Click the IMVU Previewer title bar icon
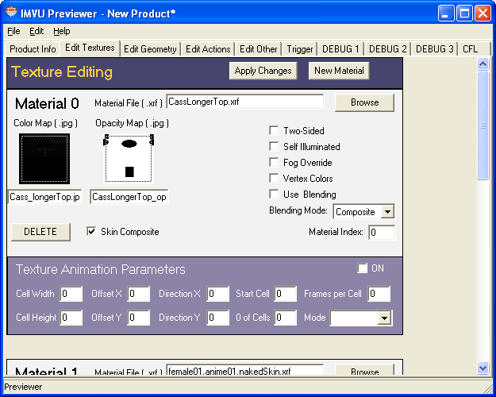 (x=11, y=12)
